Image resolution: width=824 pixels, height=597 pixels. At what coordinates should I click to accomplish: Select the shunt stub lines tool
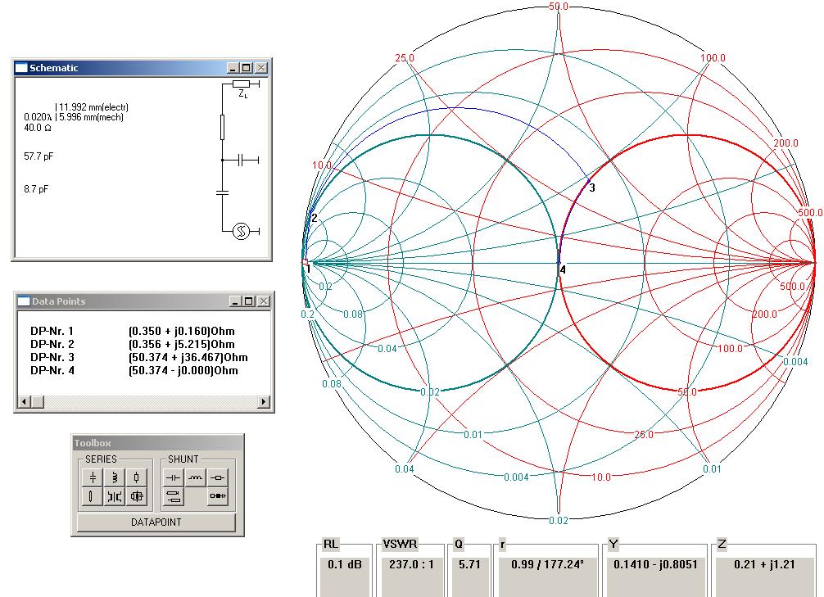tap(174, 496)
